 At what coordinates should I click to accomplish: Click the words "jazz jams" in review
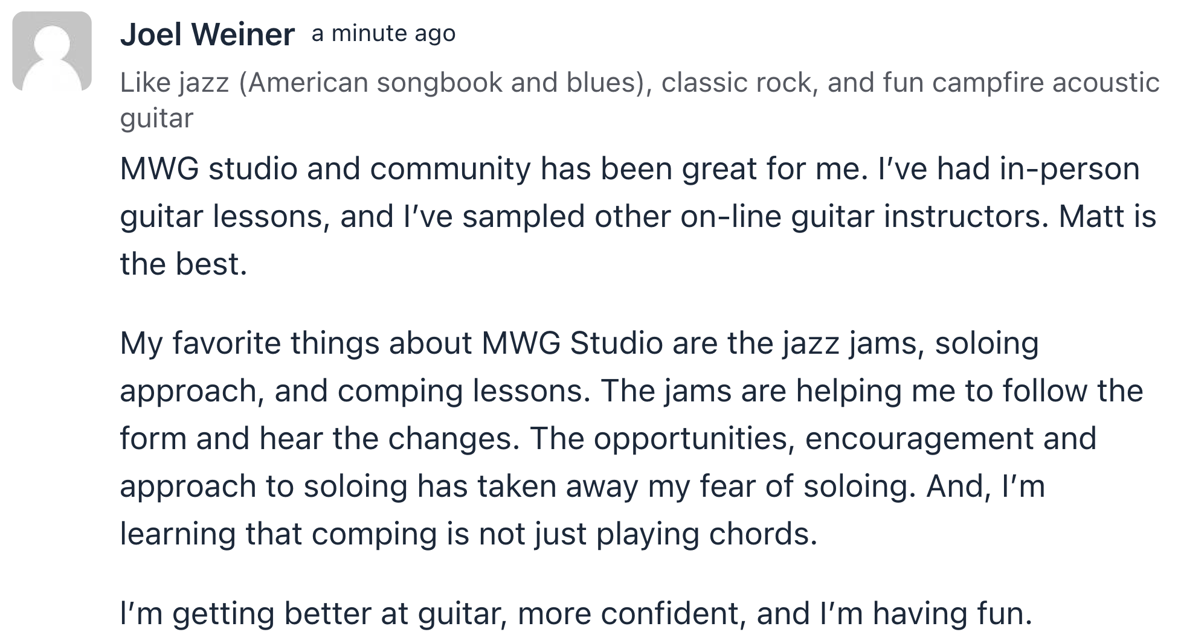point(854,343)
